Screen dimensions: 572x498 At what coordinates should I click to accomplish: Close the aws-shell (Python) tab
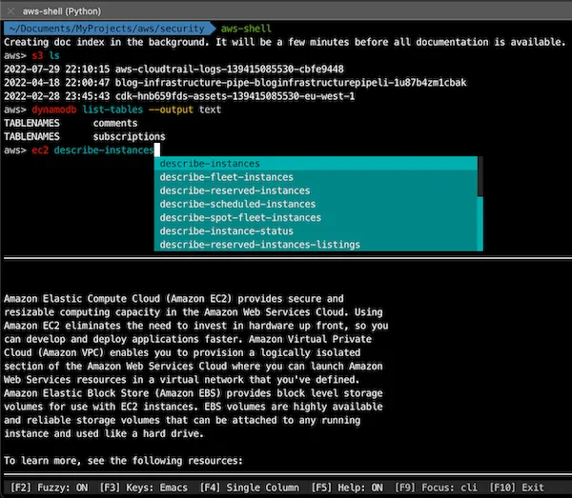tap(10, 11)
